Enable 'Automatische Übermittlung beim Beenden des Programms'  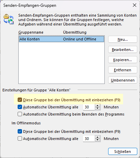(20, 114)
